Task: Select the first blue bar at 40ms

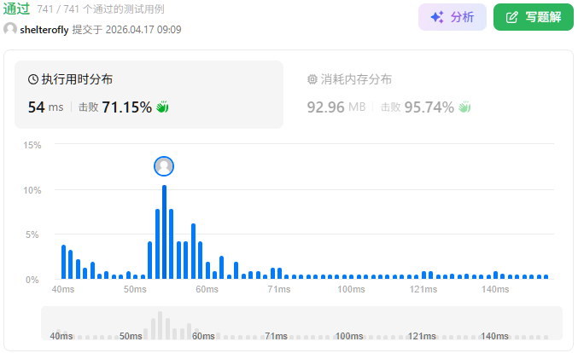Action: coord(63,262)
